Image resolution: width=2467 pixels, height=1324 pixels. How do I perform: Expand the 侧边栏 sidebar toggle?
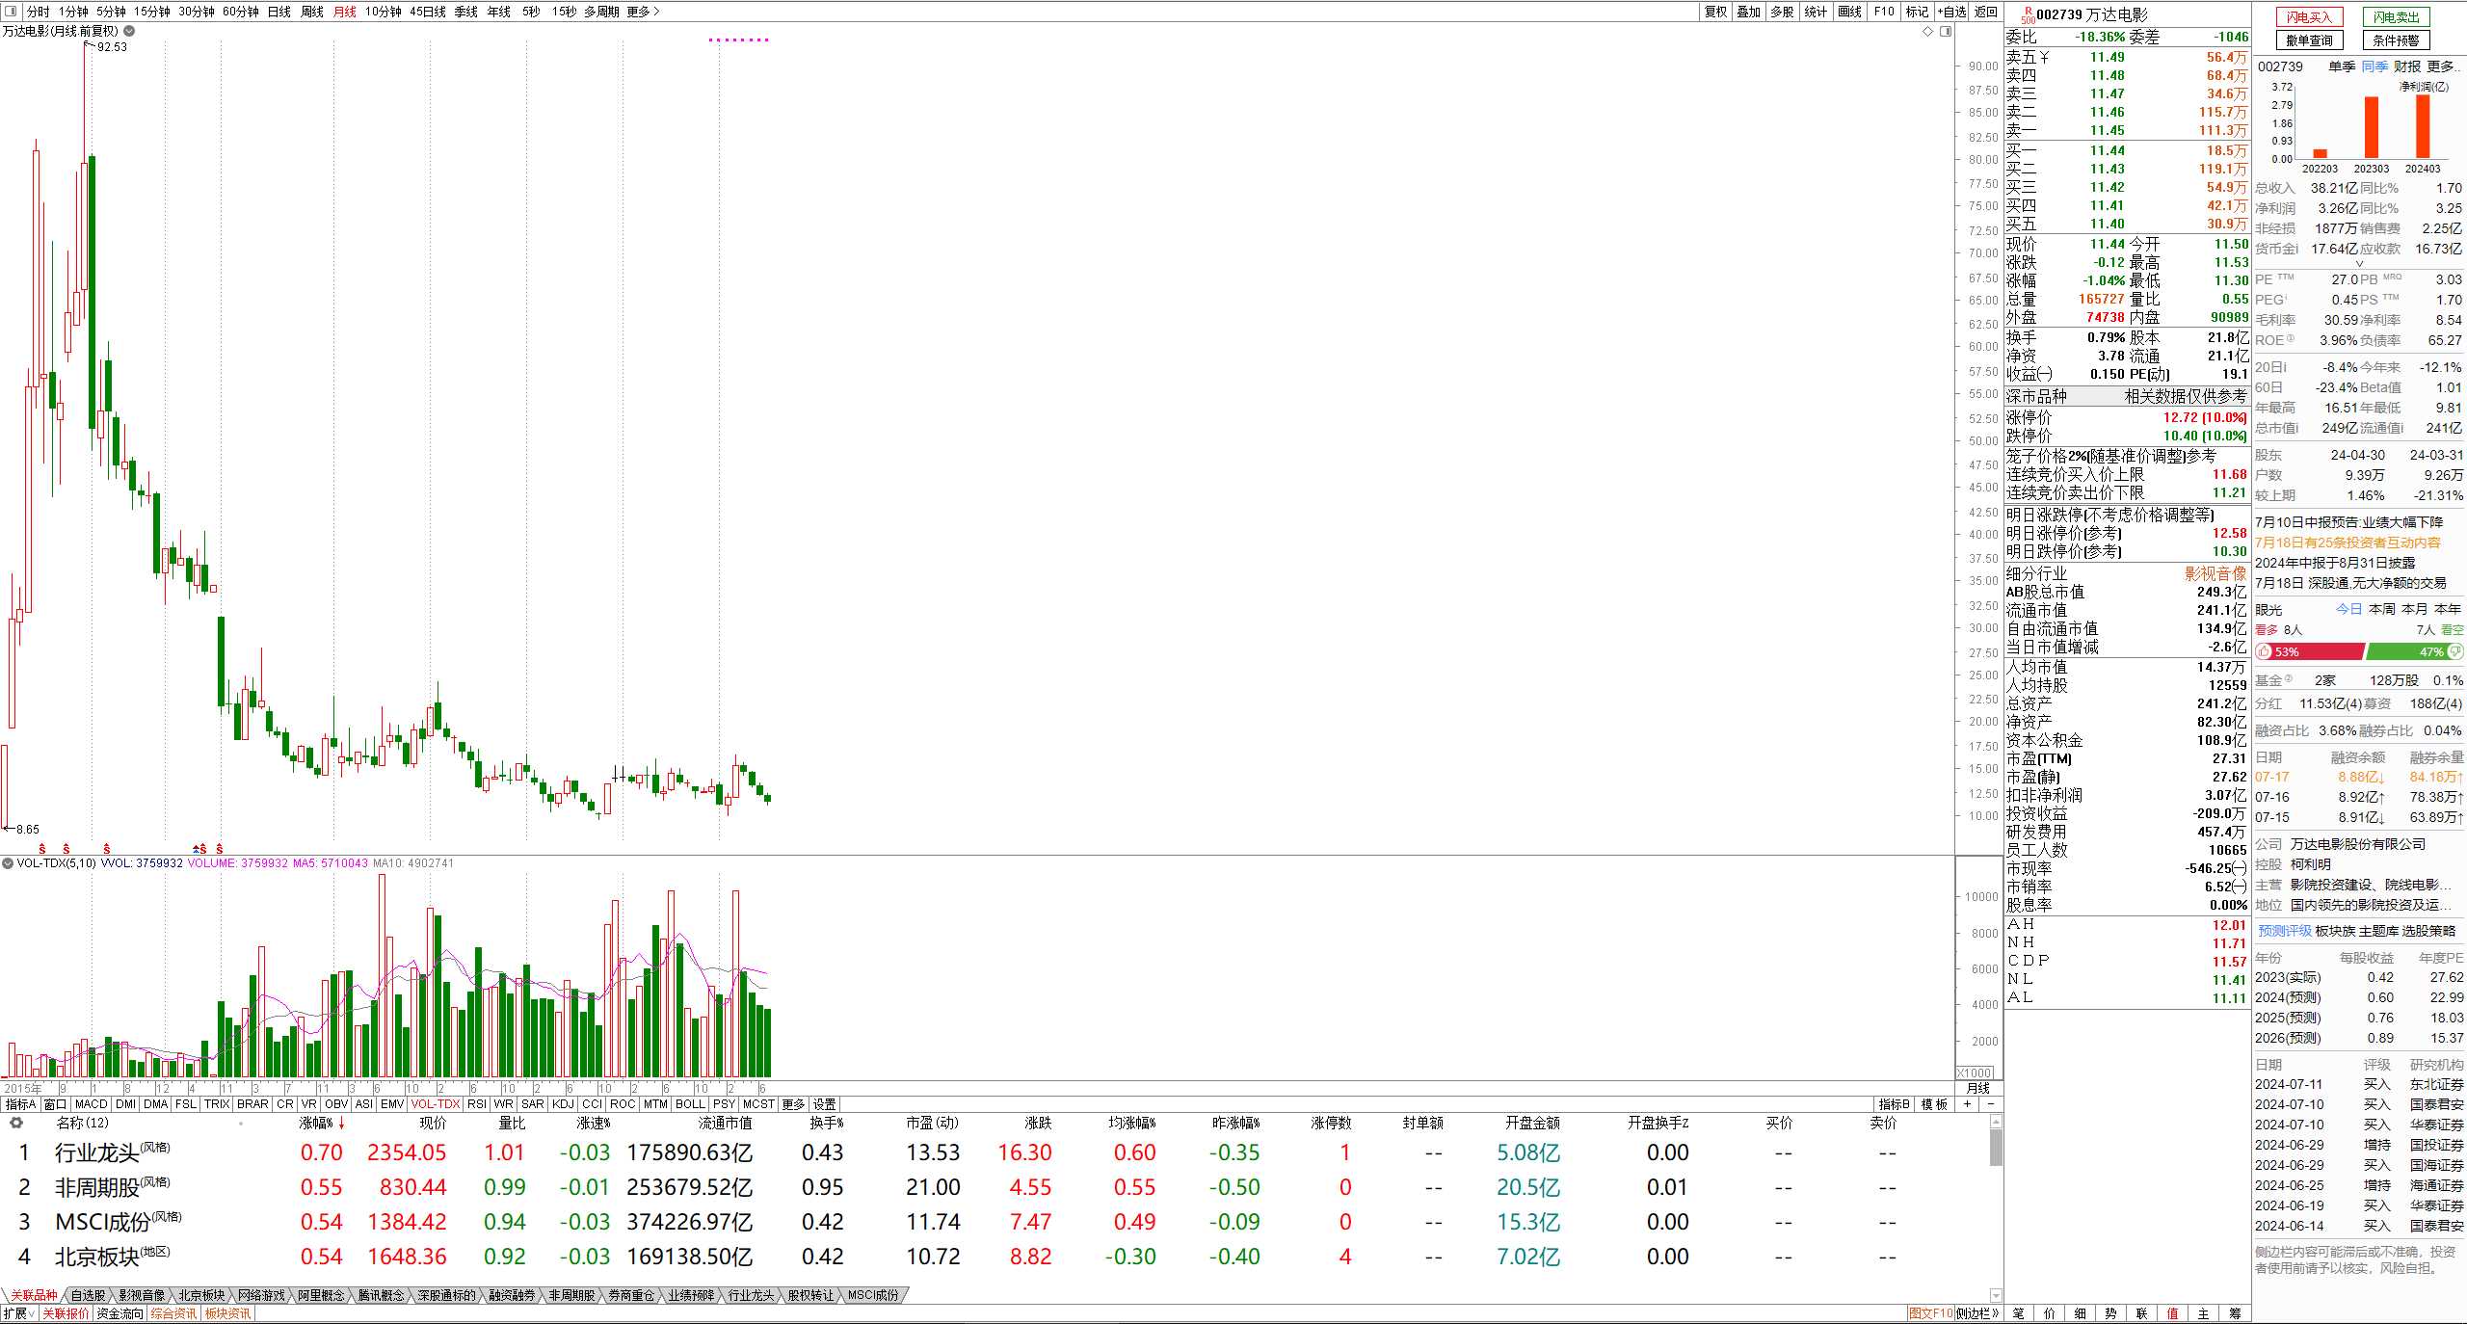tap(1977, 1313)
